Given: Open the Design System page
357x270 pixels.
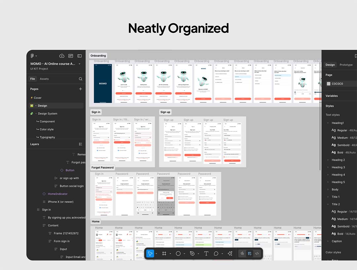Looking at the screenshot, I should tap(47, 113).
